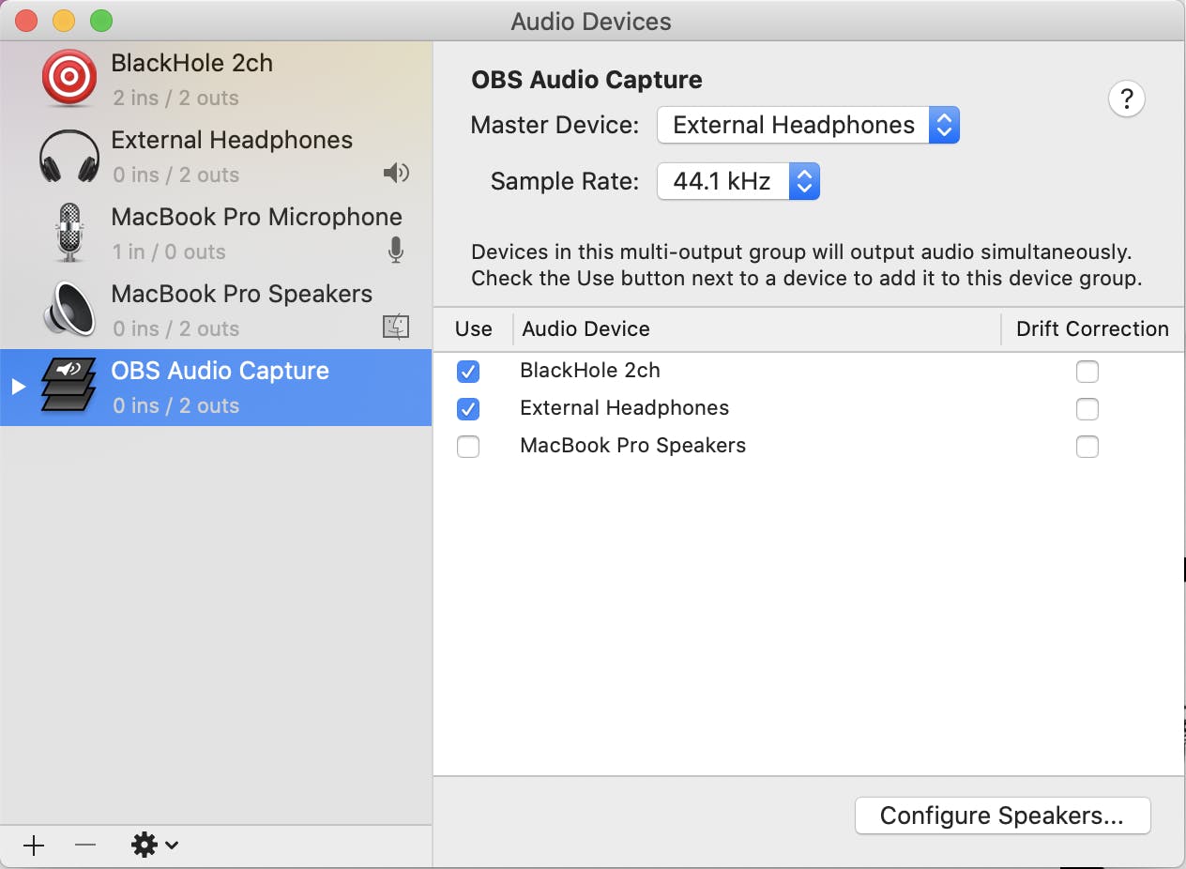This screenshot has height=869, width=1186.
Task: Check Use for MacBook Pro Speakers
Action: 468,447
